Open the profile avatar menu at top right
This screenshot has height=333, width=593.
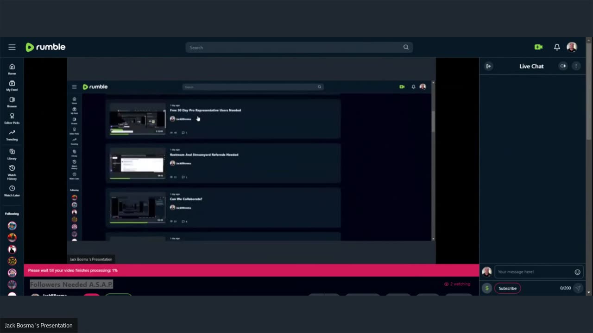tap(572, 47)
